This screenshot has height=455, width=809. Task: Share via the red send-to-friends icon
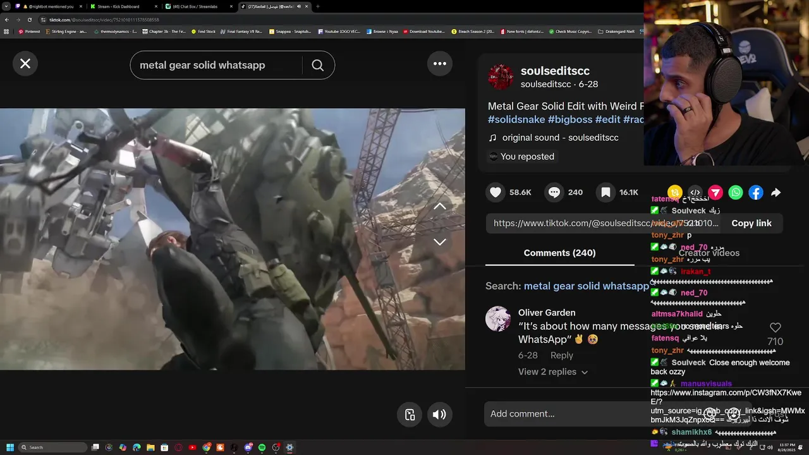click(x=715, y=192)
